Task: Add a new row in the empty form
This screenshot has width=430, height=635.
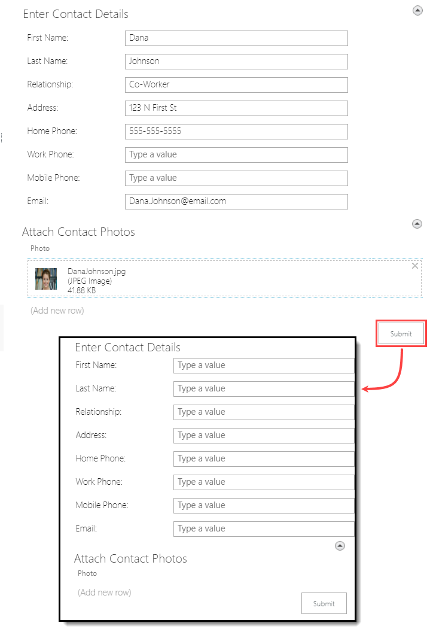Action: (105, 593)
